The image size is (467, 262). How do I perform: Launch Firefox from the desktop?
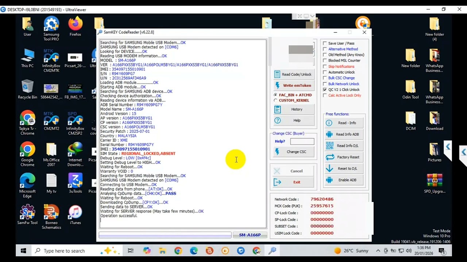75,27
